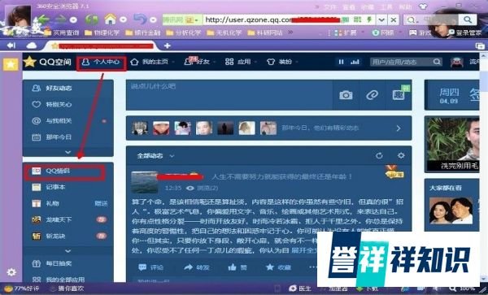Click the 赠送 link beside 礼物
488x295 pixels.
point(101,204)
